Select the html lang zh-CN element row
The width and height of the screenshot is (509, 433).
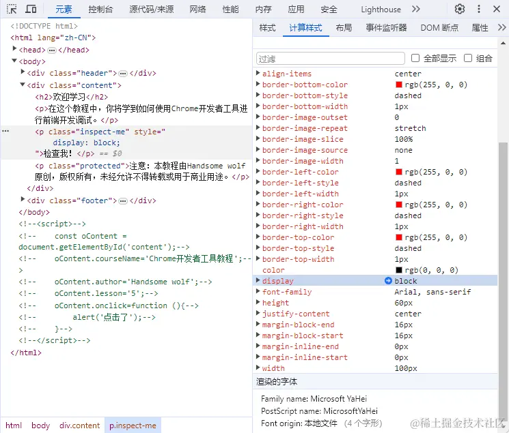tap(53, 38)
